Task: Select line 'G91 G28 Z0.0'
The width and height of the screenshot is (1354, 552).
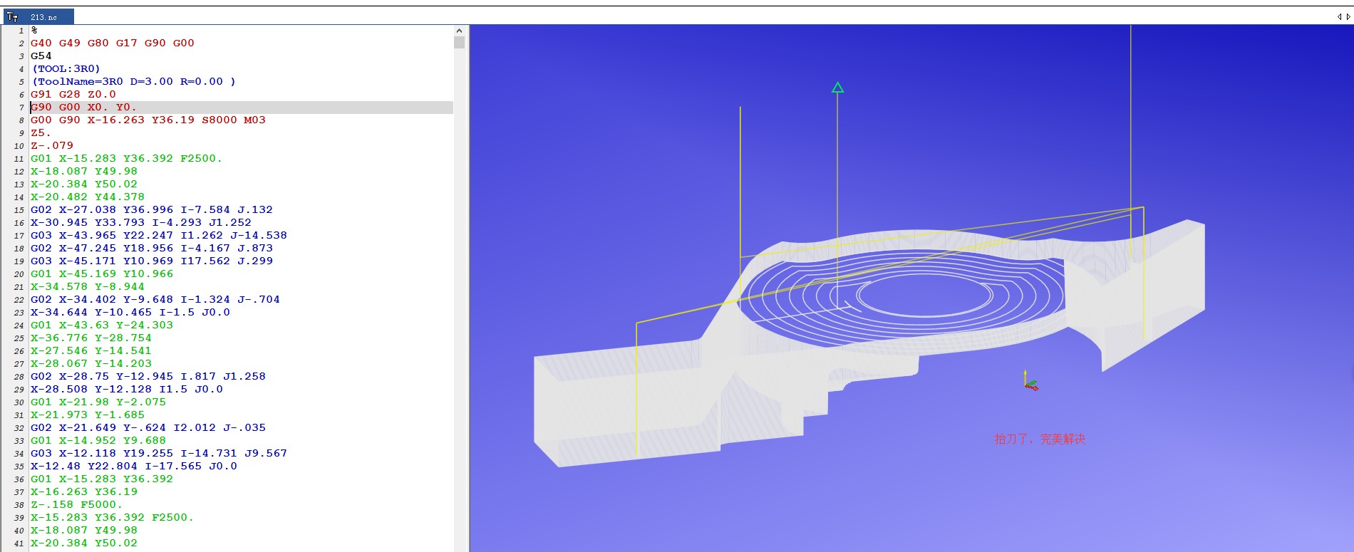Action: pos(73,94)
